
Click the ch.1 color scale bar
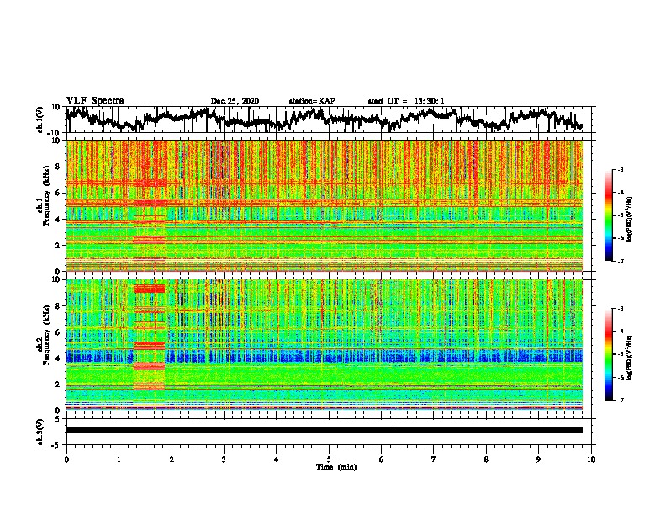tap(609, 215)
